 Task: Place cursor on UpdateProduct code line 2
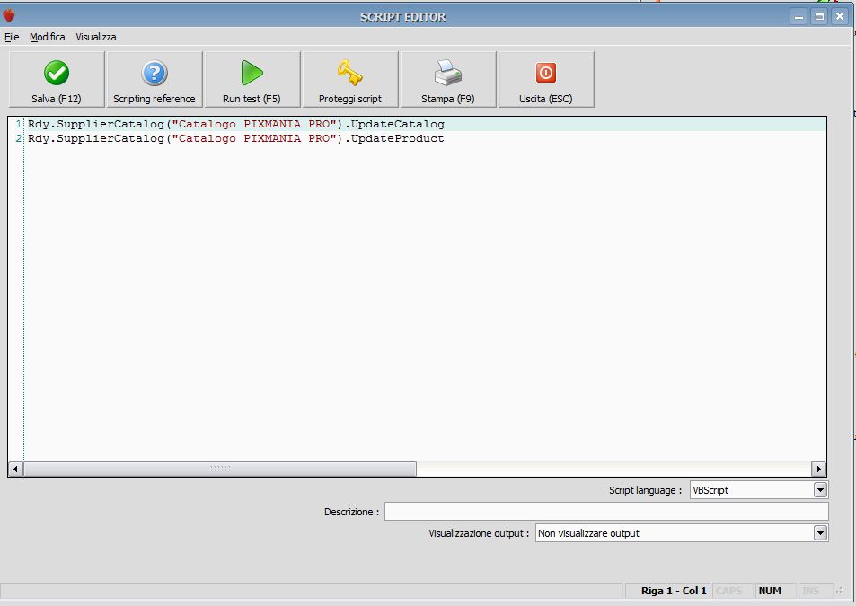[236, 138]
